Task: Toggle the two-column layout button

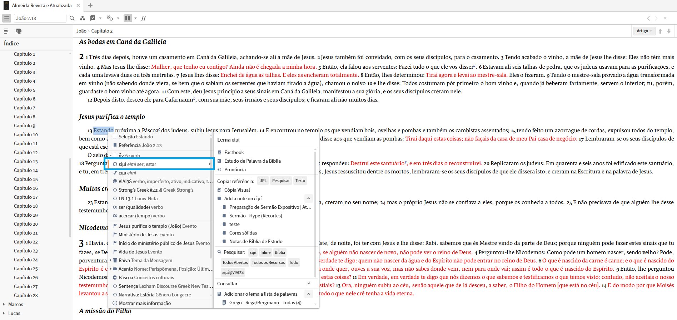Action: 128,18
